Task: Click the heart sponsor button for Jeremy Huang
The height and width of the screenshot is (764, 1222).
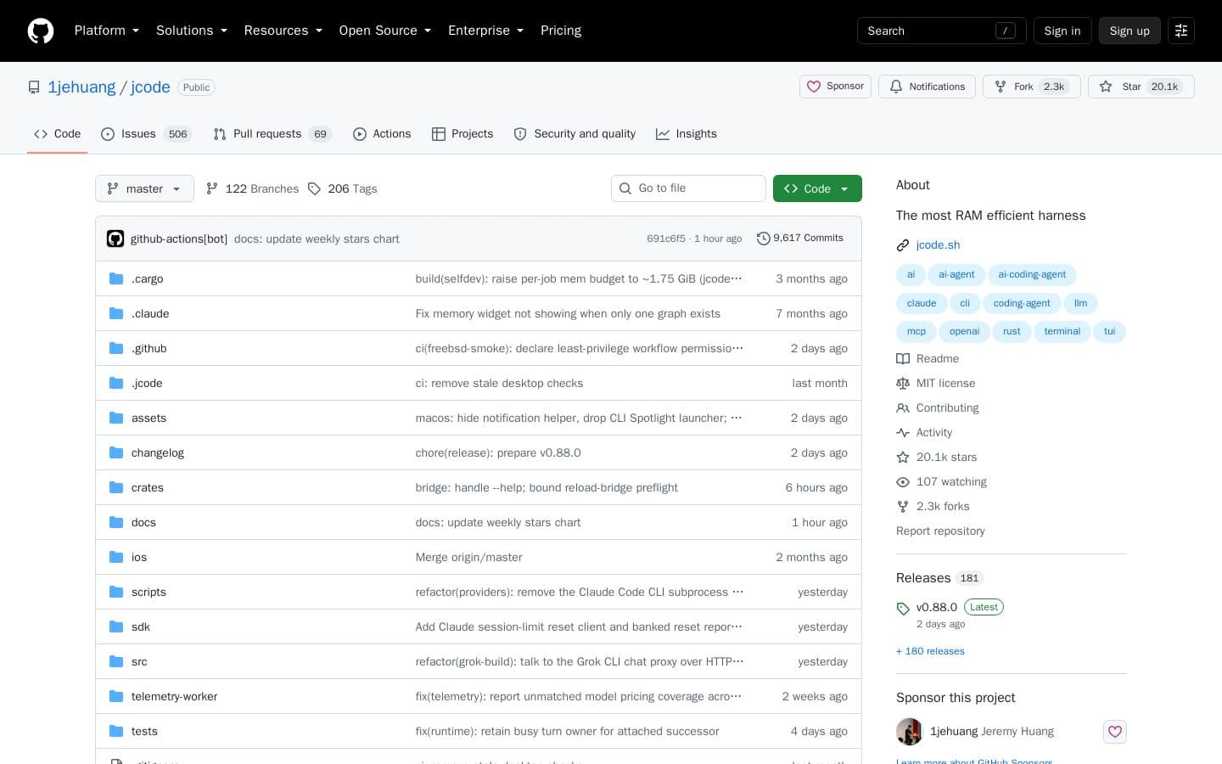Action: pos(1115,732)
